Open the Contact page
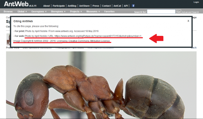The height and width of the screenshot is (119, 203). tap(106, 6)
